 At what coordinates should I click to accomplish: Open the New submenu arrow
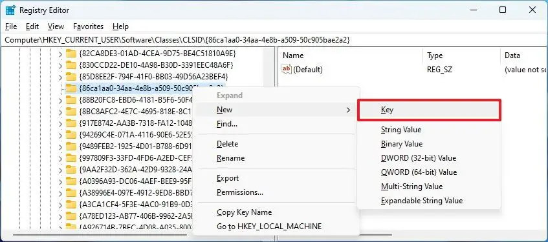(348, 110)
